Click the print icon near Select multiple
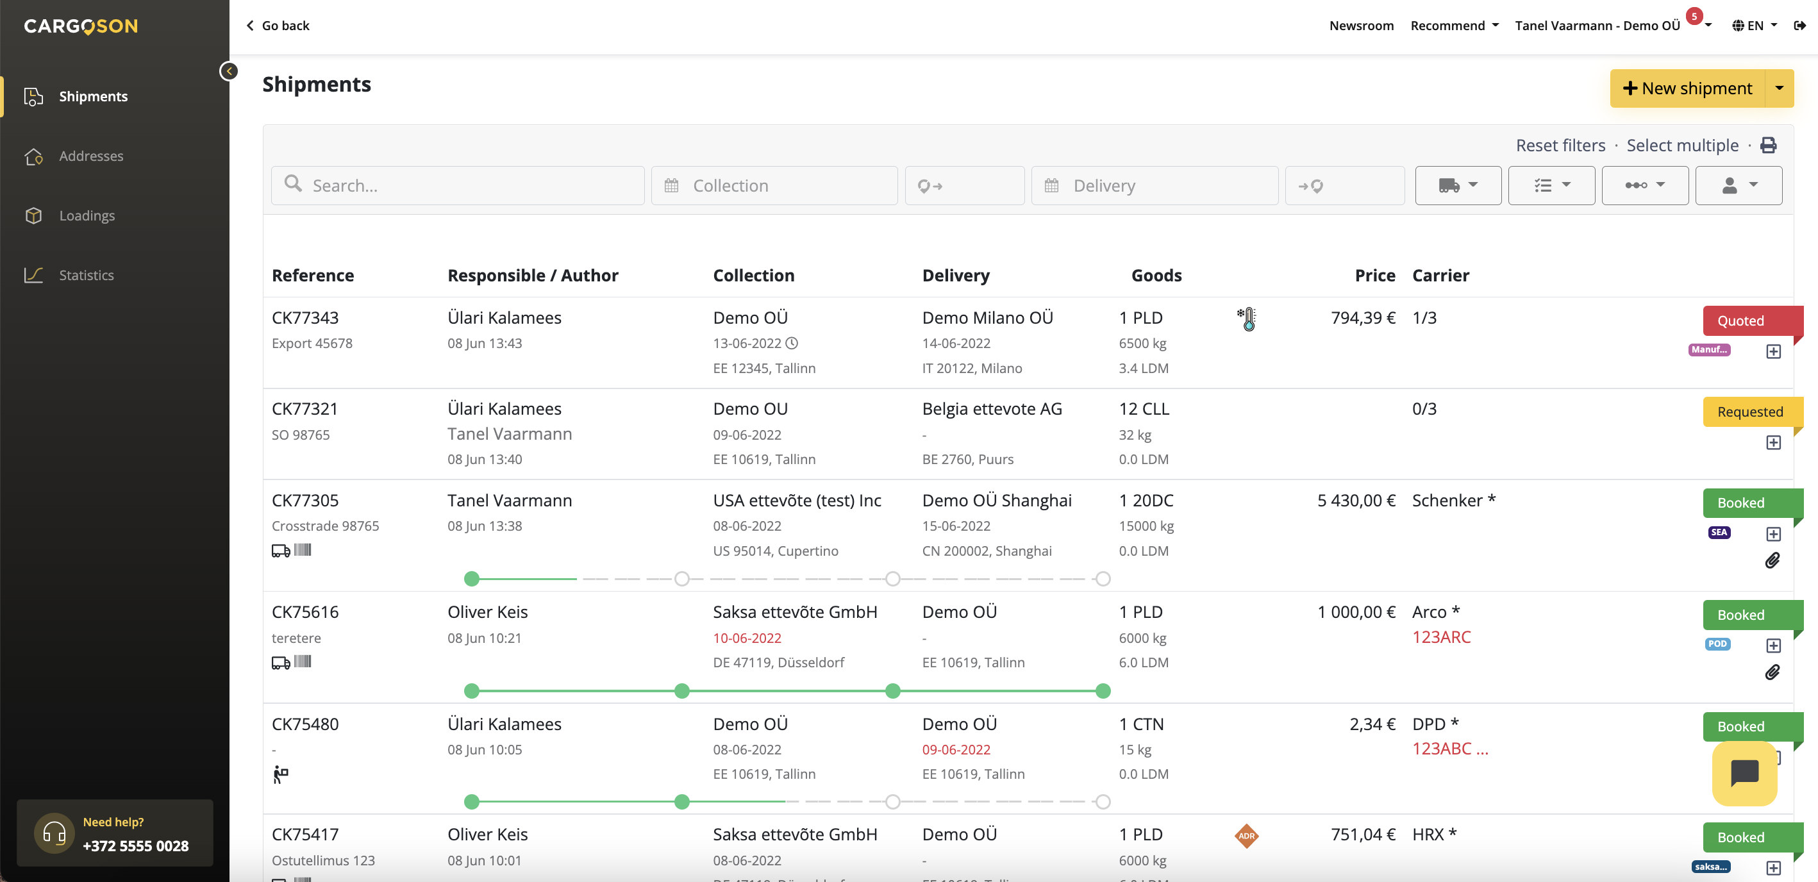 [x=1767, y=146]
